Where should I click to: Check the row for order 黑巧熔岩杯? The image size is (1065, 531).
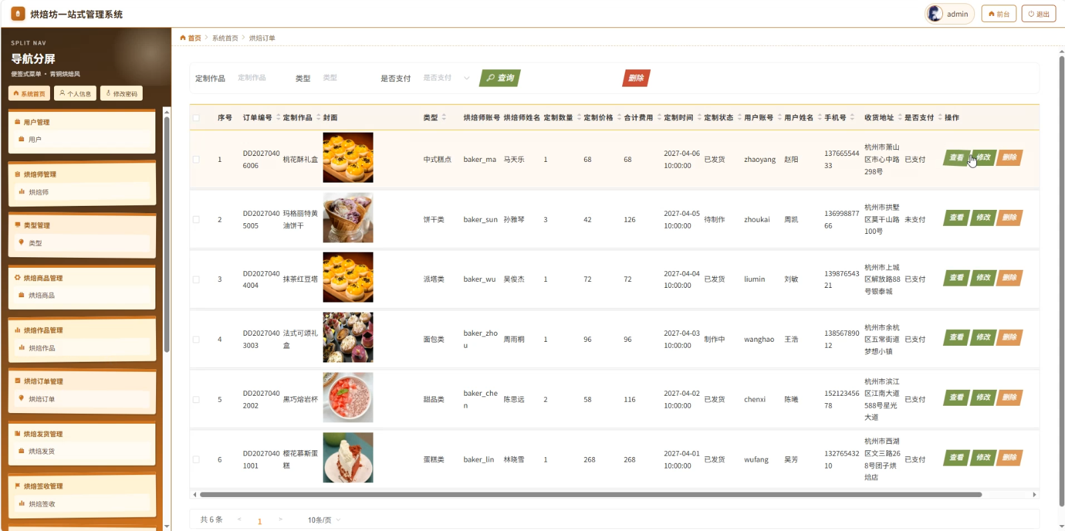pos(196,400)
